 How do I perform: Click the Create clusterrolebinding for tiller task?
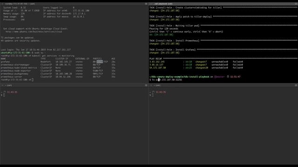click(185, 7)
